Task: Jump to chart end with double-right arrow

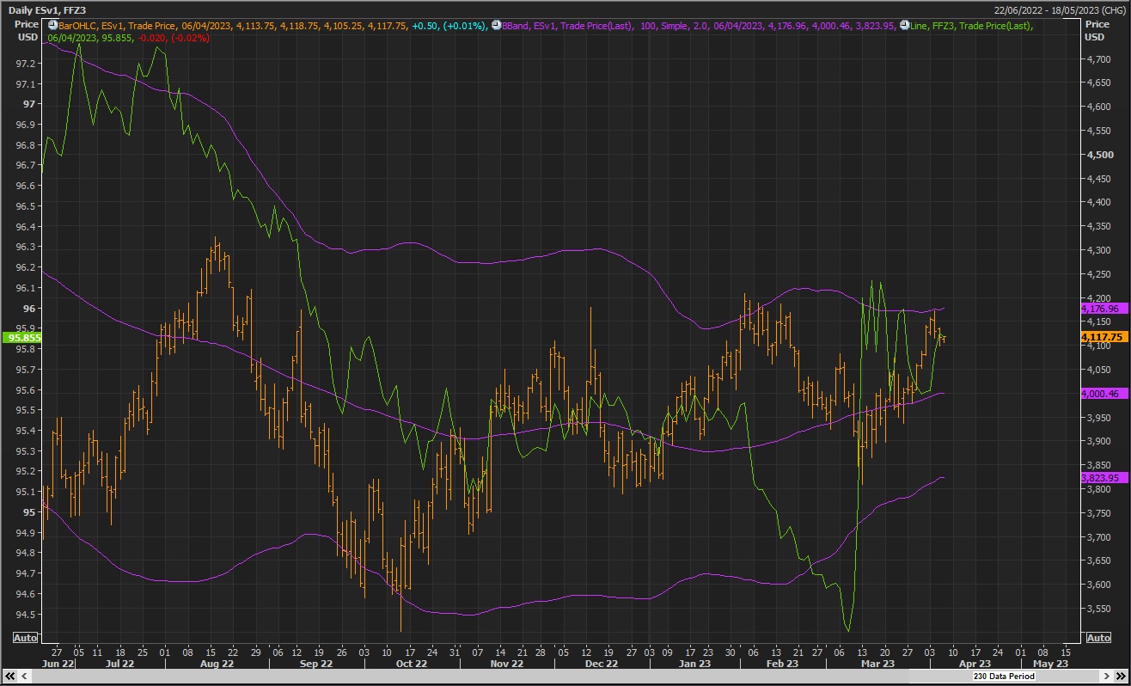Action: coord(1122,676)
